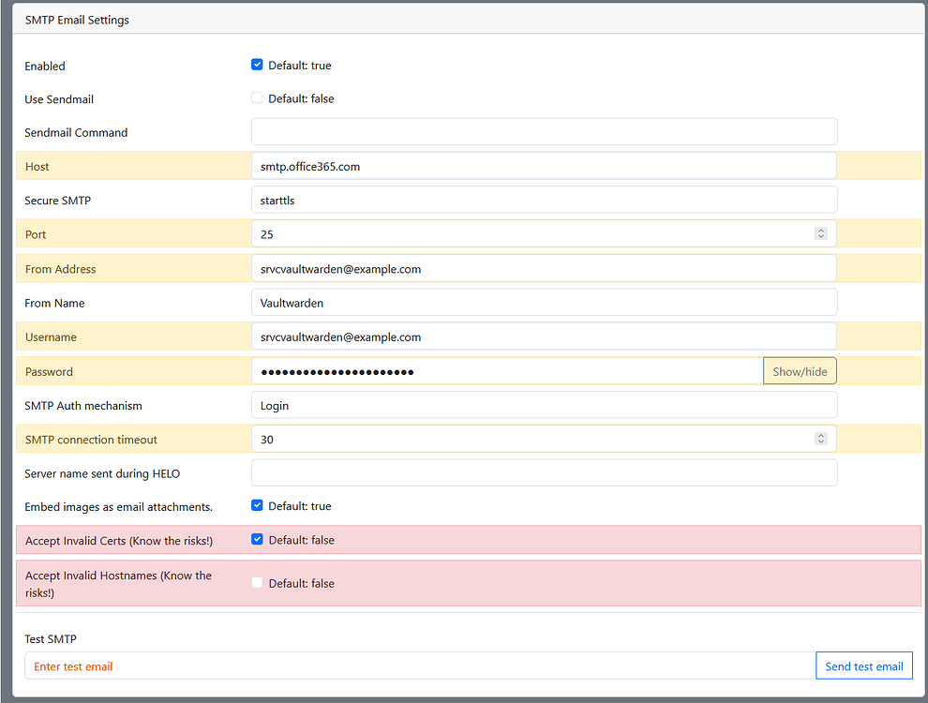Screen dimensions: 928x703
Task: Click the Enter test email input box
Action: tap(420, 666)
